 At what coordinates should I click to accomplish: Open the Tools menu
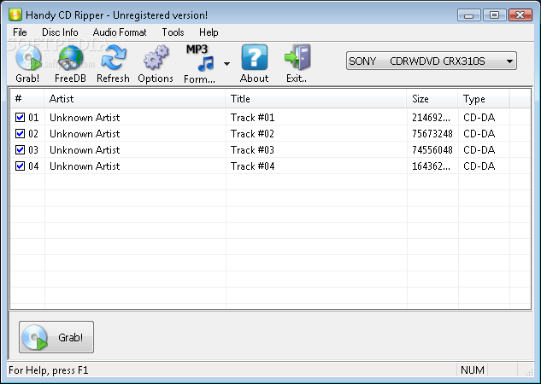[x=173, y=32]
